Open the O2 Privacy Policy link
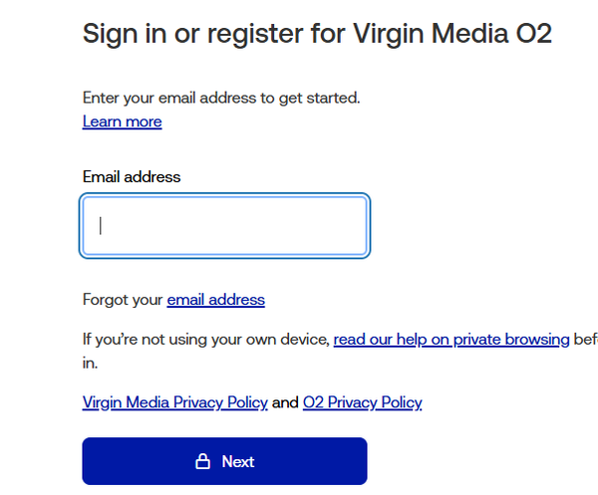This screenshot has width=598, height=495. pyautogui.click(x=362, y=402)
